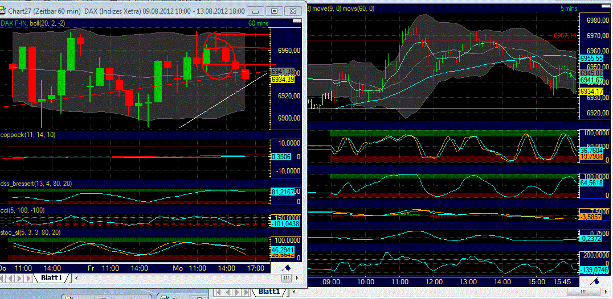
Task: Select the Blatt1 tab in Chart27 window
Action: click(52, 279)
